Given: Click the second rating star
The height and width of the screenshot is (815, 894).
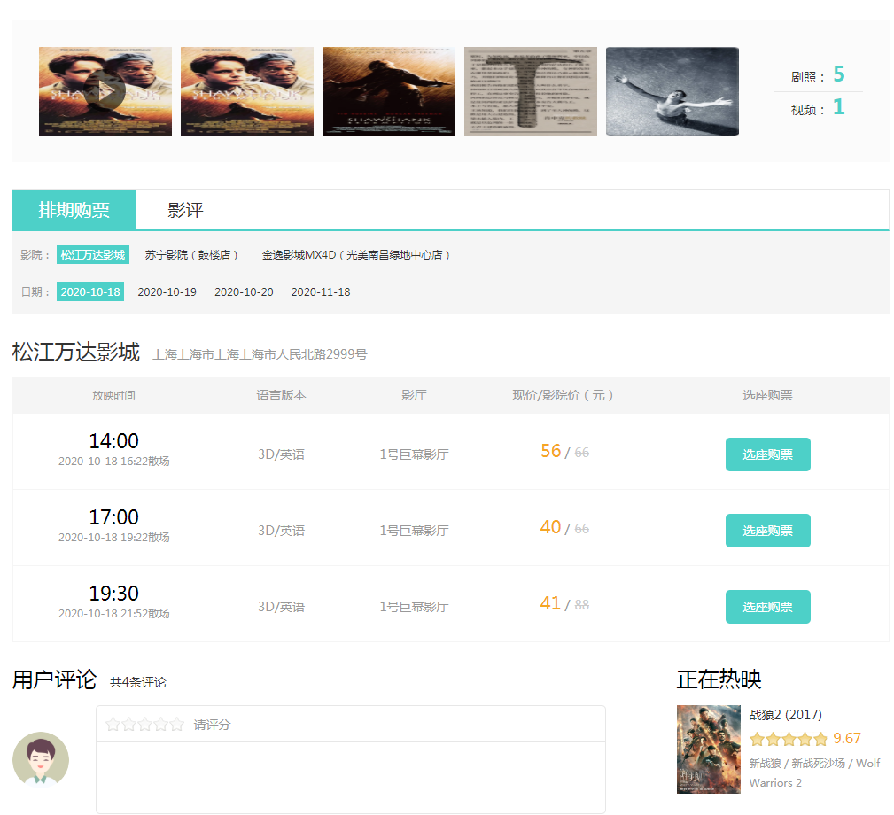Looking at the screenshot, I should [128, 725].
